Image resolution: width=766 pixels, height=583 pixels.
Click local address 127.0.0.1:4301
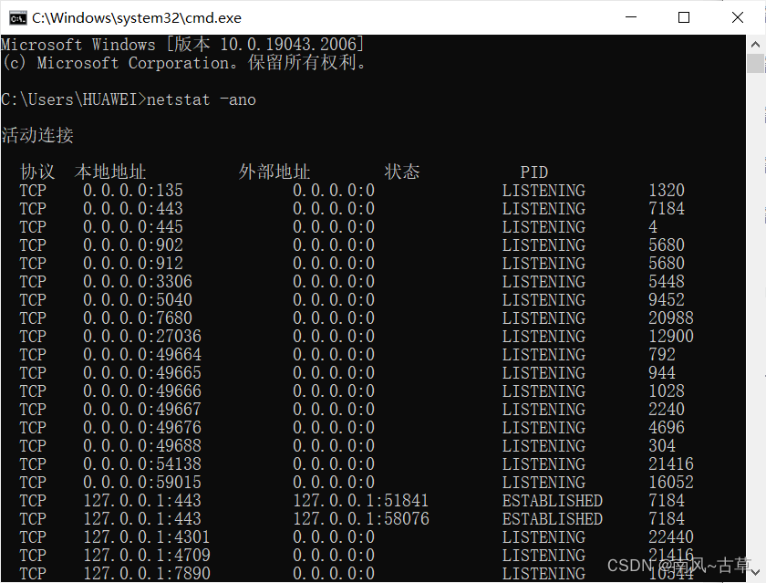point(147,537)
